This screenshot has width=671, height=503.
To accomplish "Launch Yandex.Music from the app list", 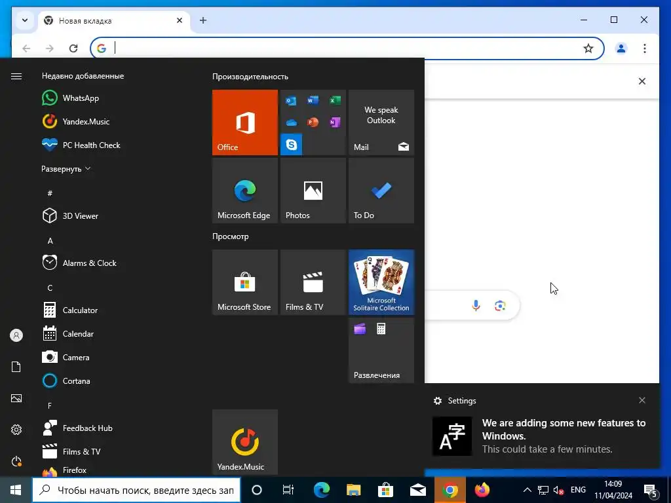I will tap(76, 121).
